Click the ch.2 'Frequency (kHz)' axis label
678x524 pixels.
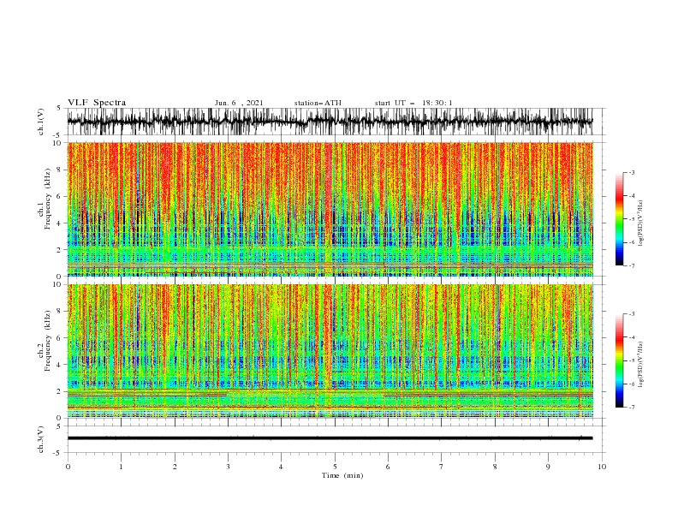tap(48, 341)
